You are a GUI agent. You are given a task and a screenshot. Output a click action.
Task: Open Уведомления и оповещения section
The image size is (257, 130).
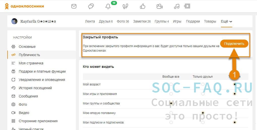tap(42, 80)
